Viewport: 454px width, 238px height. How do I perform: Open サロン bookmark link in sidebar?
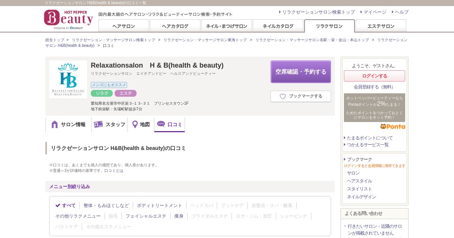(x=353, y=173)
